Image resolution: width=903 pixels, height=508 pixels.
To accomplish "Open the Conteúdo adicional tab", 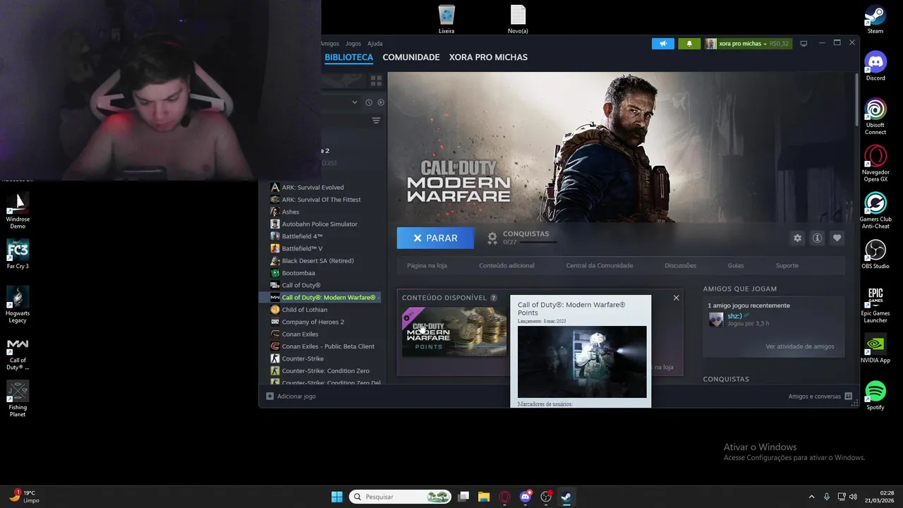I will tap(507, 265).
